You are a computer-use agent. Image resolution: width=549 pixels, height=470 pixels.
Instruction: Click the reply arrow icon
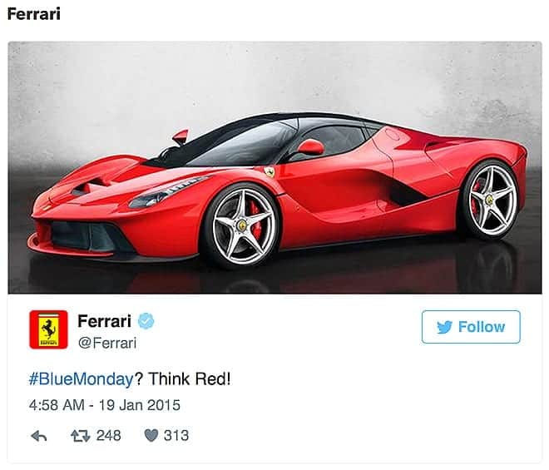click(39, 436)
